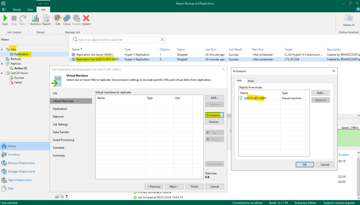Sort jobs by the Name column header
The width and height of the screenshot is (360, 205).
coord(76,49)
